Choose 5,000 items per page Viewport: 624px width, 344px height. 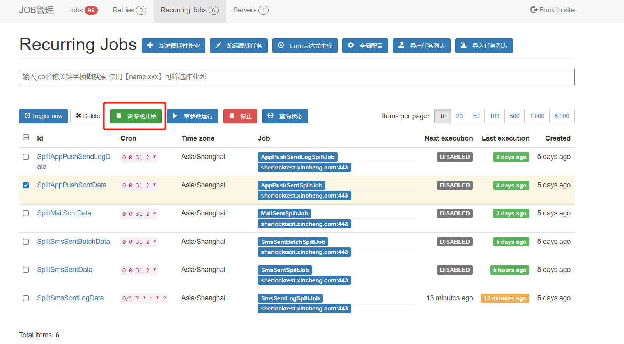coord(561,116)
